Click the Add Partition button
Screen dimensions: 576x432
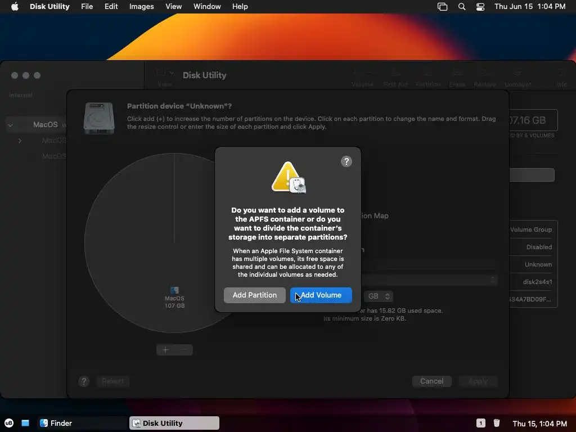(255, 295)
